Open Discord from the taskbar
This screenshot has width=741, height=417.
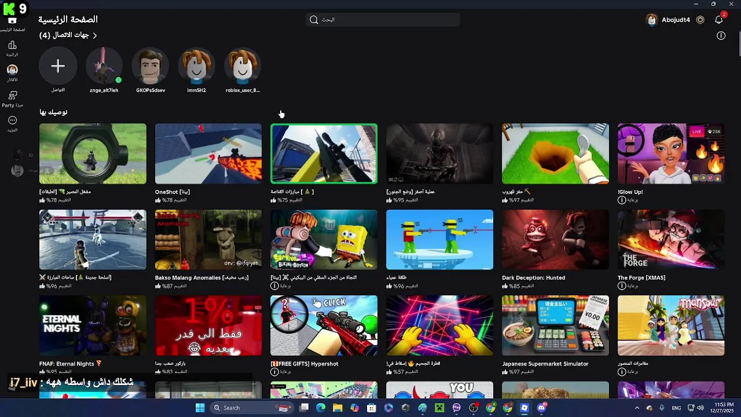(x=541, y=408)
